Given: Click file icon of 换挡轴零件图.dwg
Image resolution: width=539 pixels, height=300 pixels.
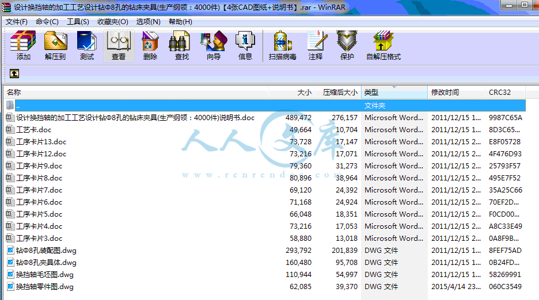Looking at the screenshot, I should click(10, 286).
